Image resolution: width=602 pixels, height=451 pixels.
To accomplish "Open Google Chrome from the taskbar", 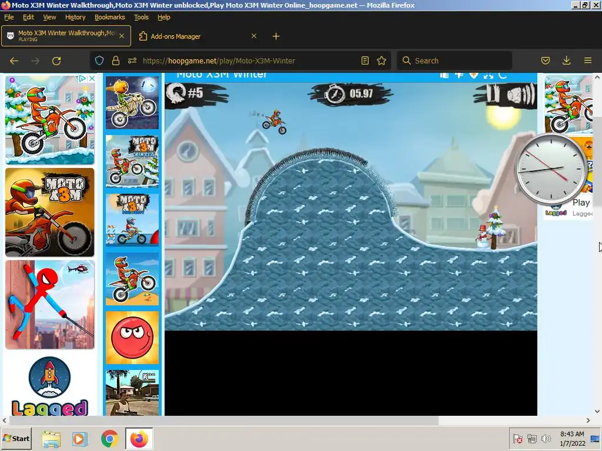I will click(x=109, y=439).
